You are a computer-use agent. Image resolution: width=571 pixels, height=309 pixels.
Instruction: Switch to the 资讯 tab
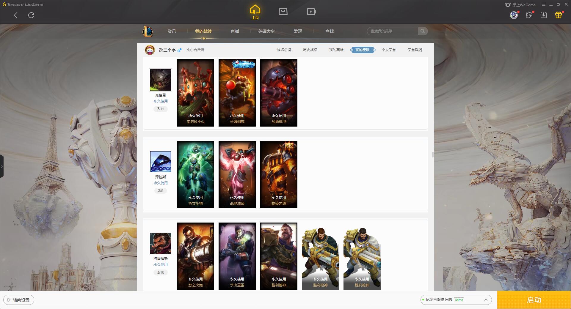[172, 31]
